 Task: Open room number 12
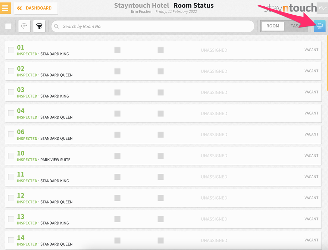coord(21,195)
